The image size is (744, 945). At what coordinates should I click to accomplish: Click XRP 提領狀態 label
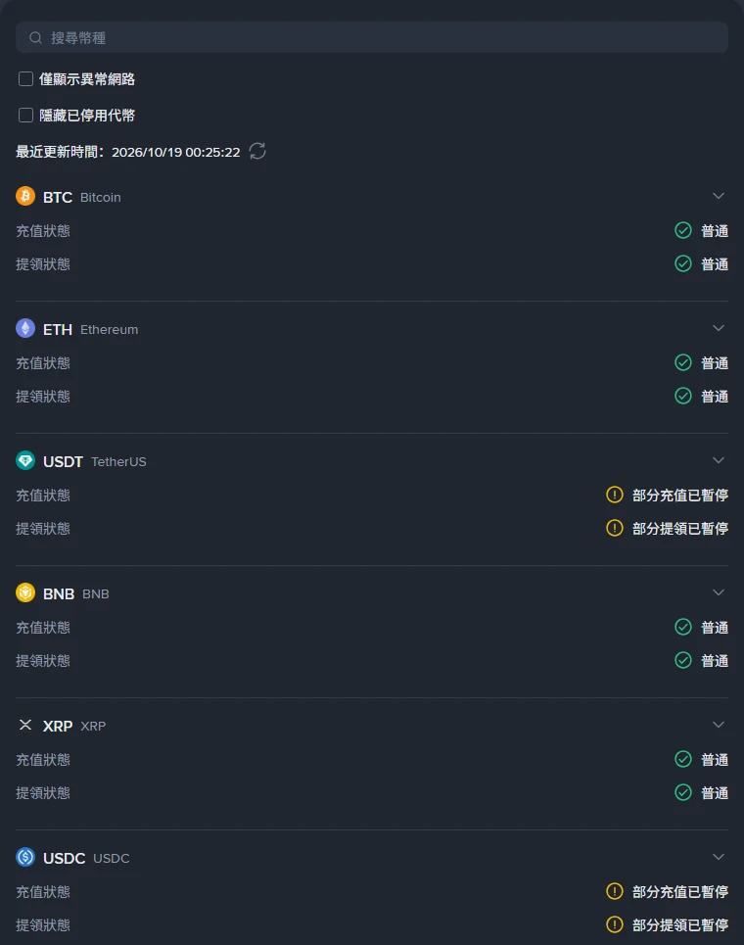click(43, 792)
